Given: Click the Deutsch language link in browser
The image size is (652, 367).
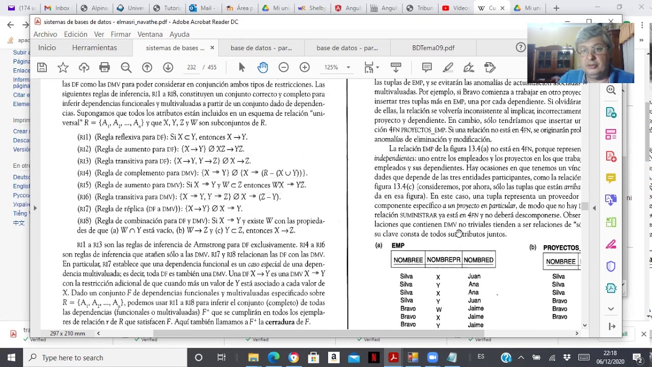Looking at the screenshot, I should coord(21,177).
